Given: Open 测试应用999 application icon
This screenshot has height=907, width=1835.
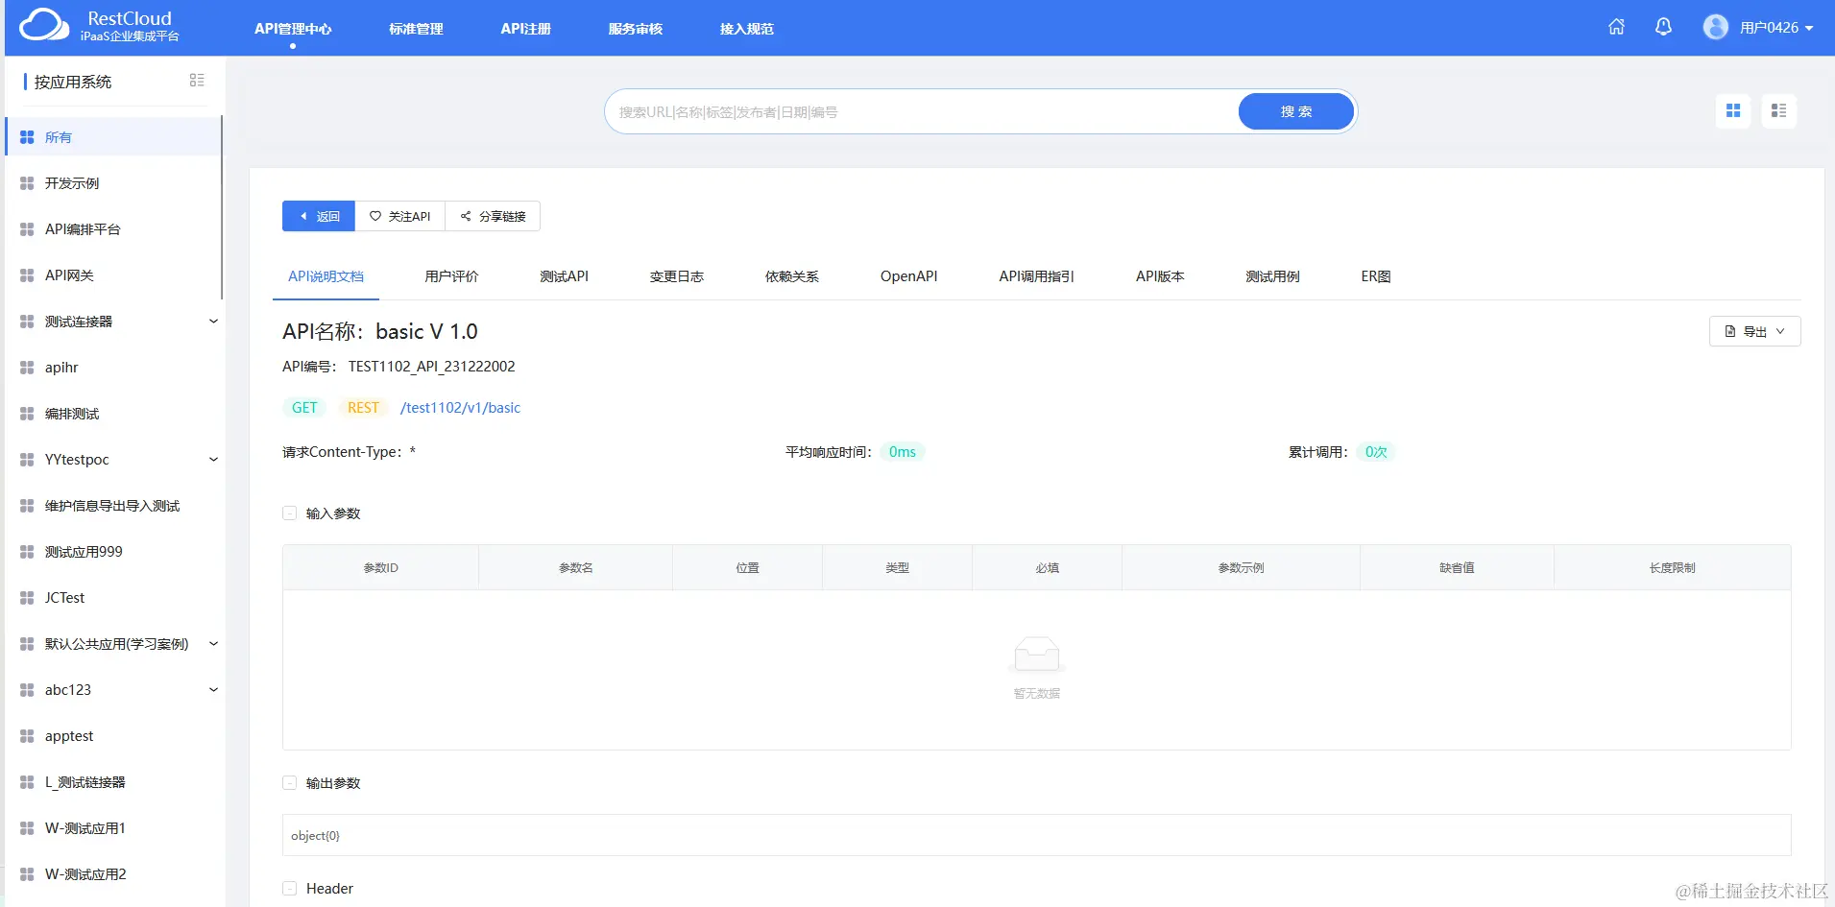Looking at the screenshot, I should pyautogui.click(x=27, y=552).
